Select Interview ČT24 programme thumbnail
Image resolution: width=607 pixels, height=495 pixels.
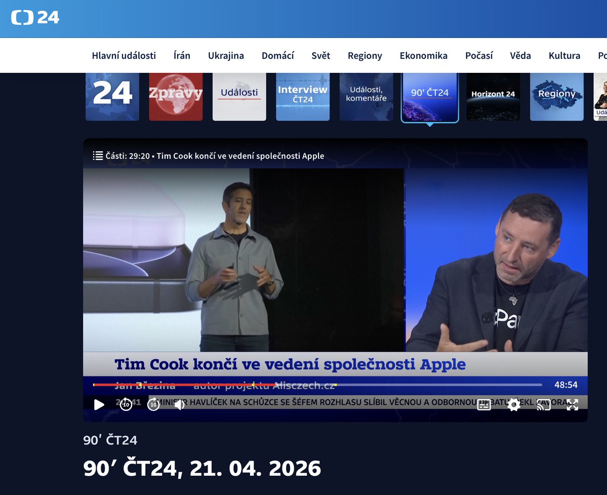303,97
